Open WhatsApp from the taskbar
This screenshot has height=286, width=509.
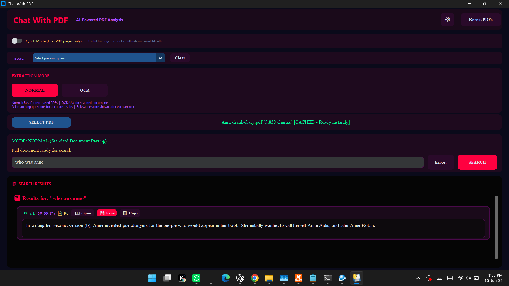click(x=196, y=278)
